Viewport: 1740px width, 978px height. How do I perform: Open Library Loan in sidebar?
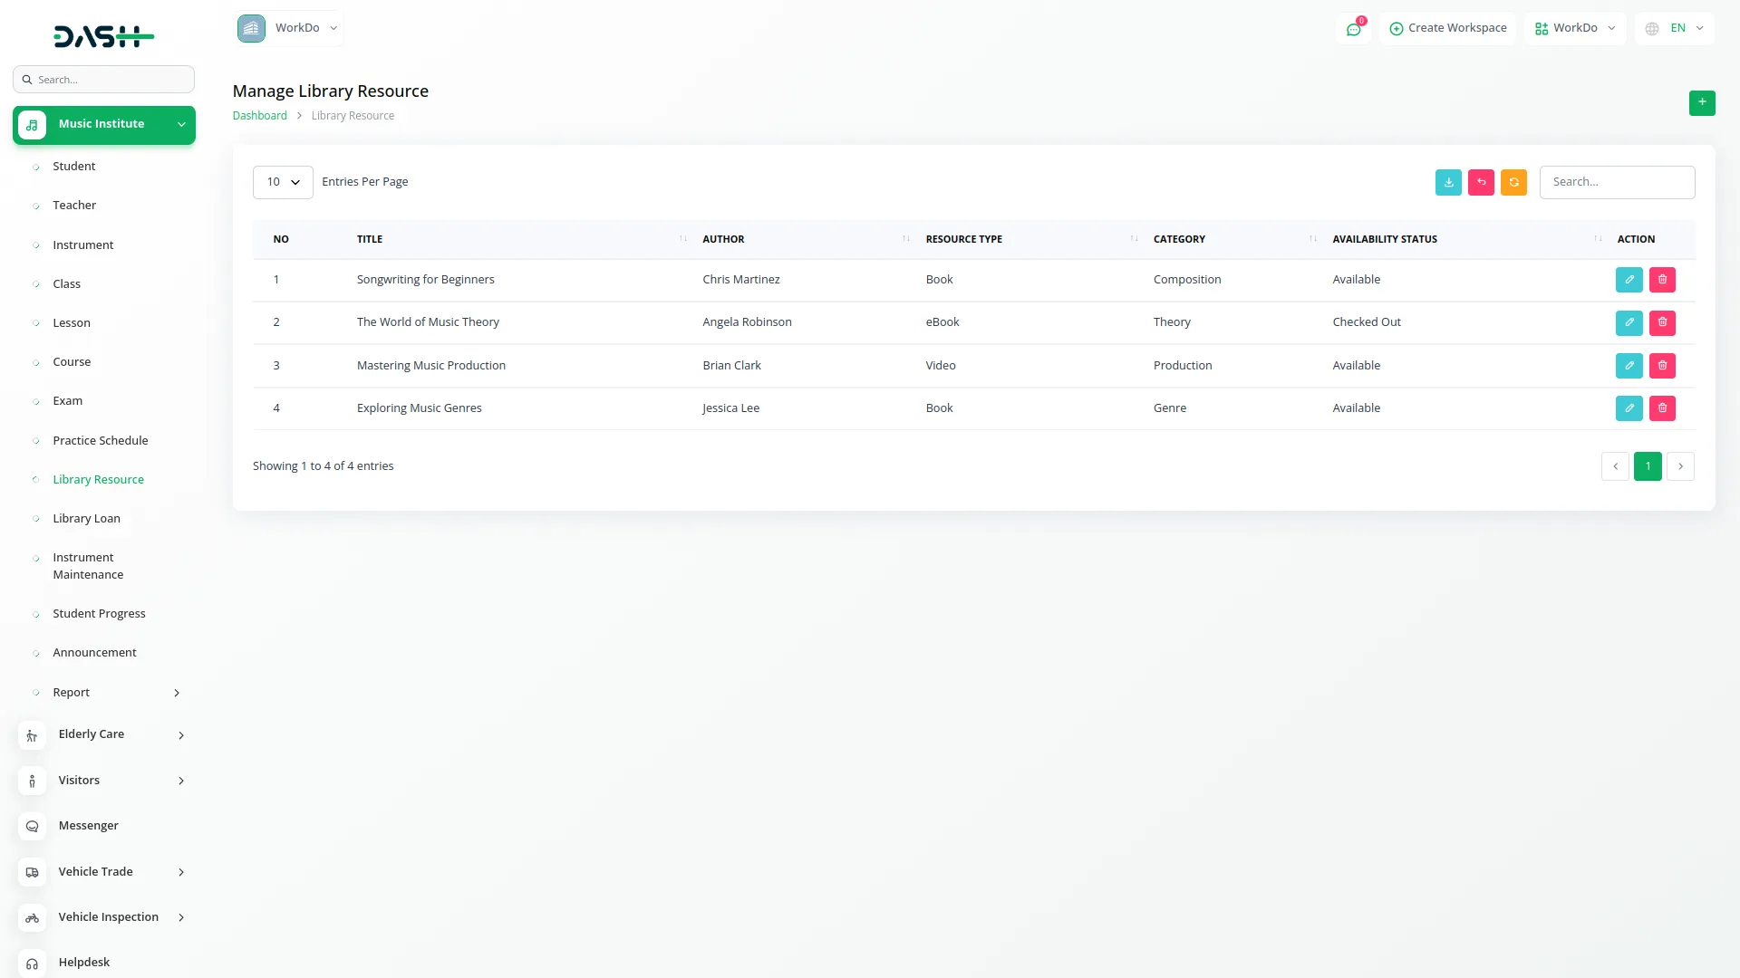(x=86, y=519)
